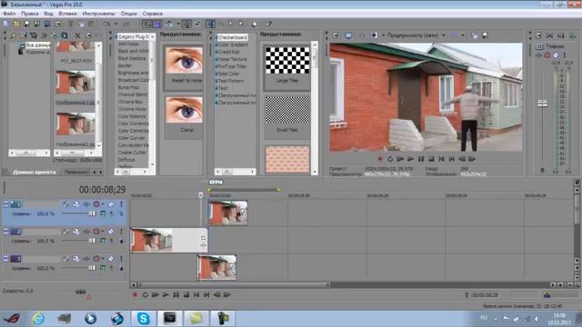Image resolution: width=582 pixels, height=327 pixels.
Task: Select Cookie Cutter in the plug-in list
Action: [x=132, y=153]
